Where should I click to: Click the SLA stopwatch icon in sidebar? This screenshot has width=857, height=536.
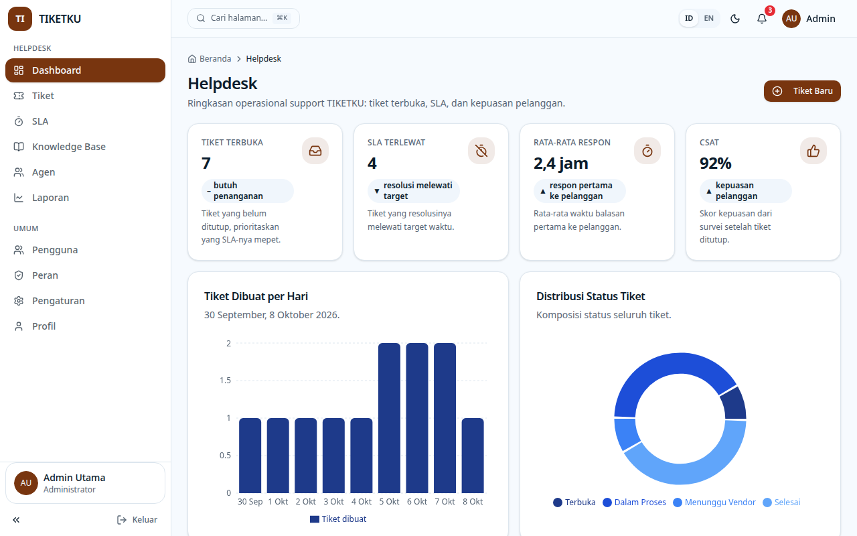click(x=19, y=121)
